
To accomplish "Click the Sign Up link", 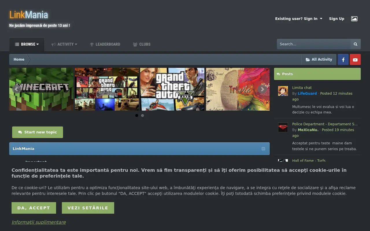I will (x=336, y=19).
